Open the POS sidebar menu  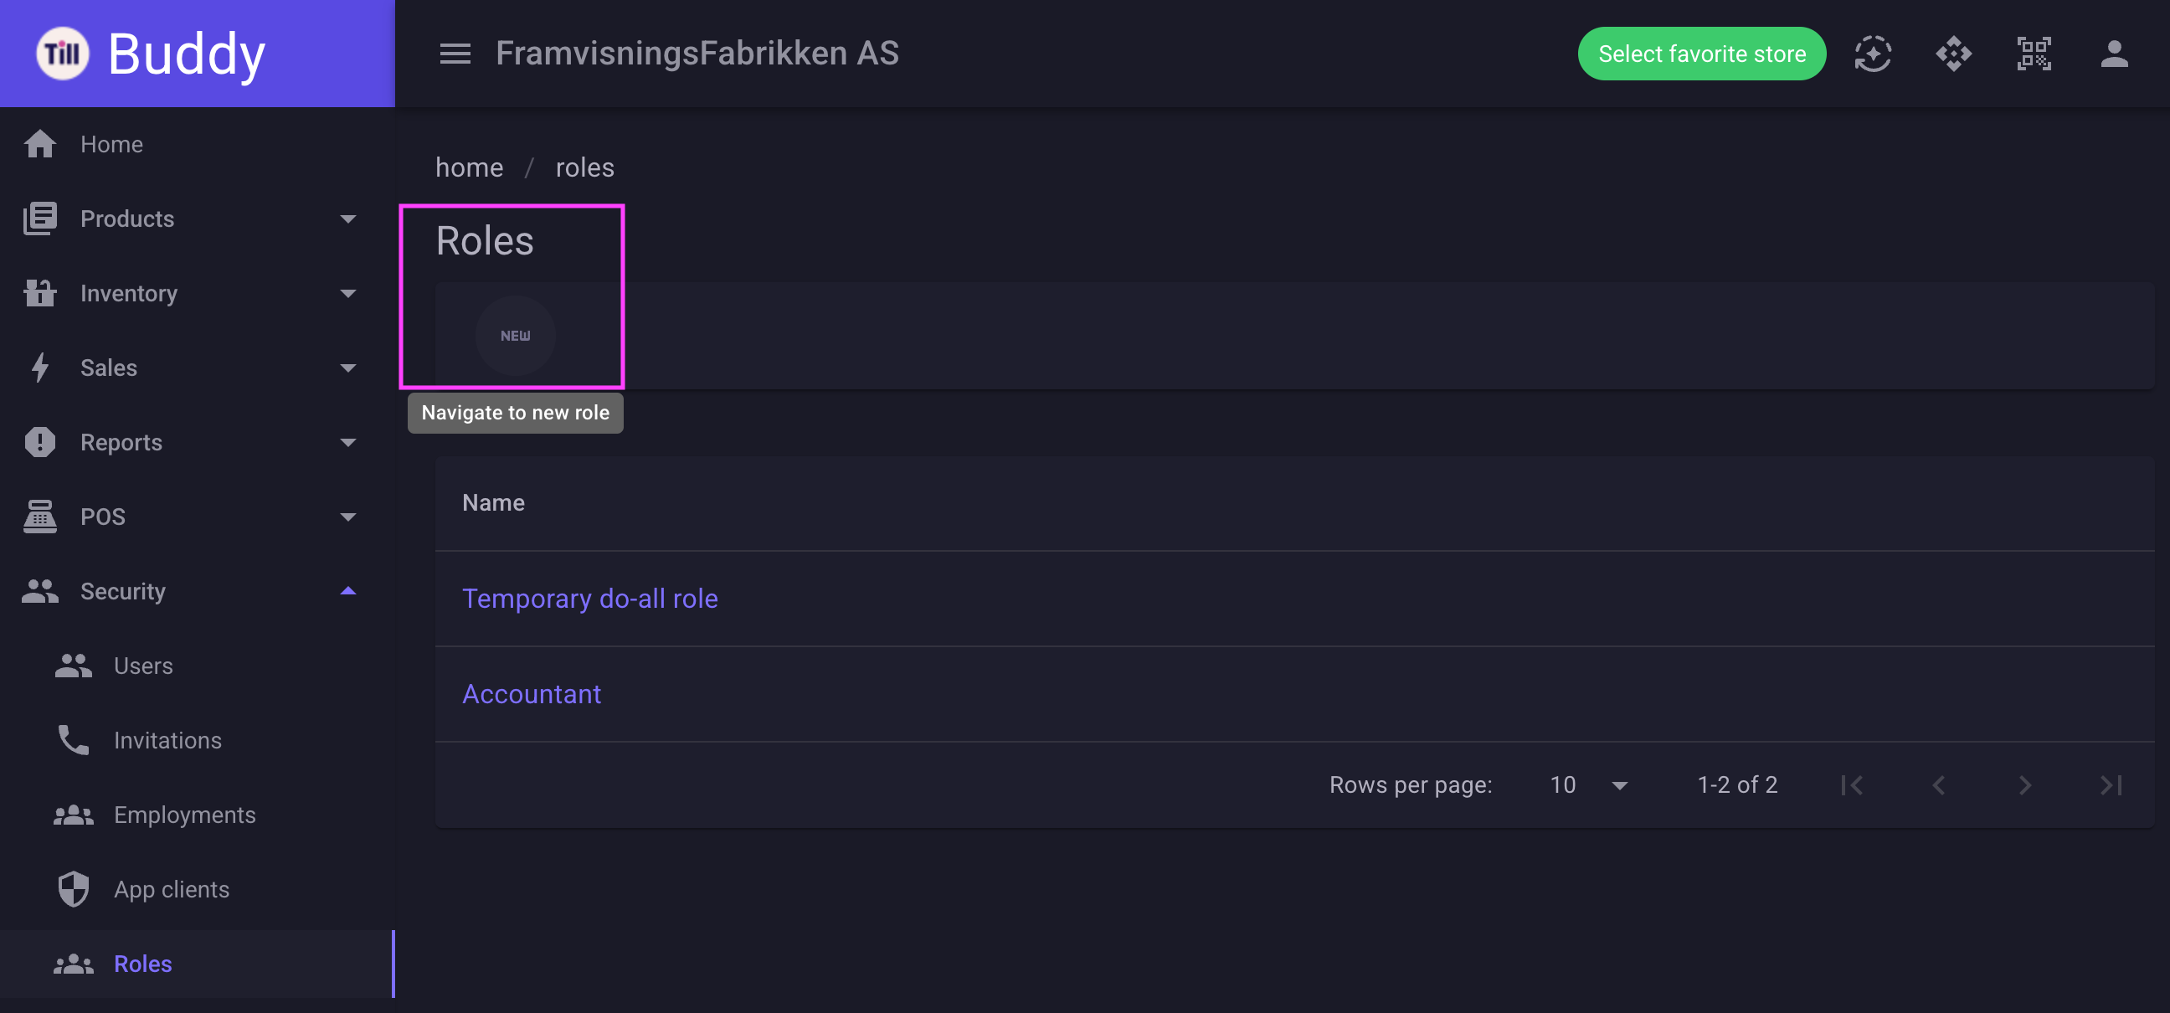pyautogui.click(x=103, y=517)
